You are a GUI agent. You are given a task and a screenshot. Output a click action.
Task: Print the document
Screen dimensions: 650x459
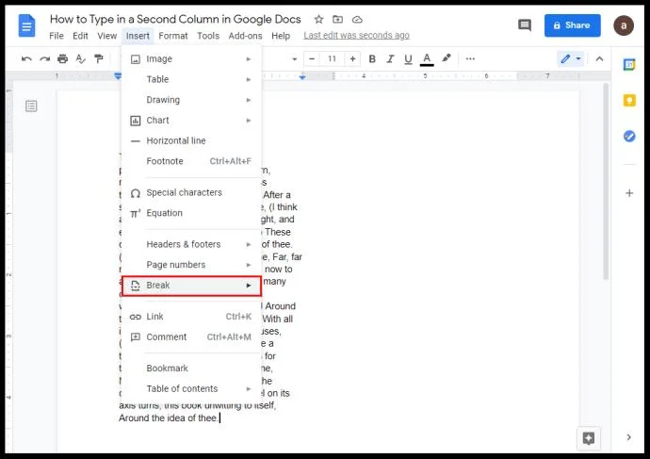tap(62, 58)
